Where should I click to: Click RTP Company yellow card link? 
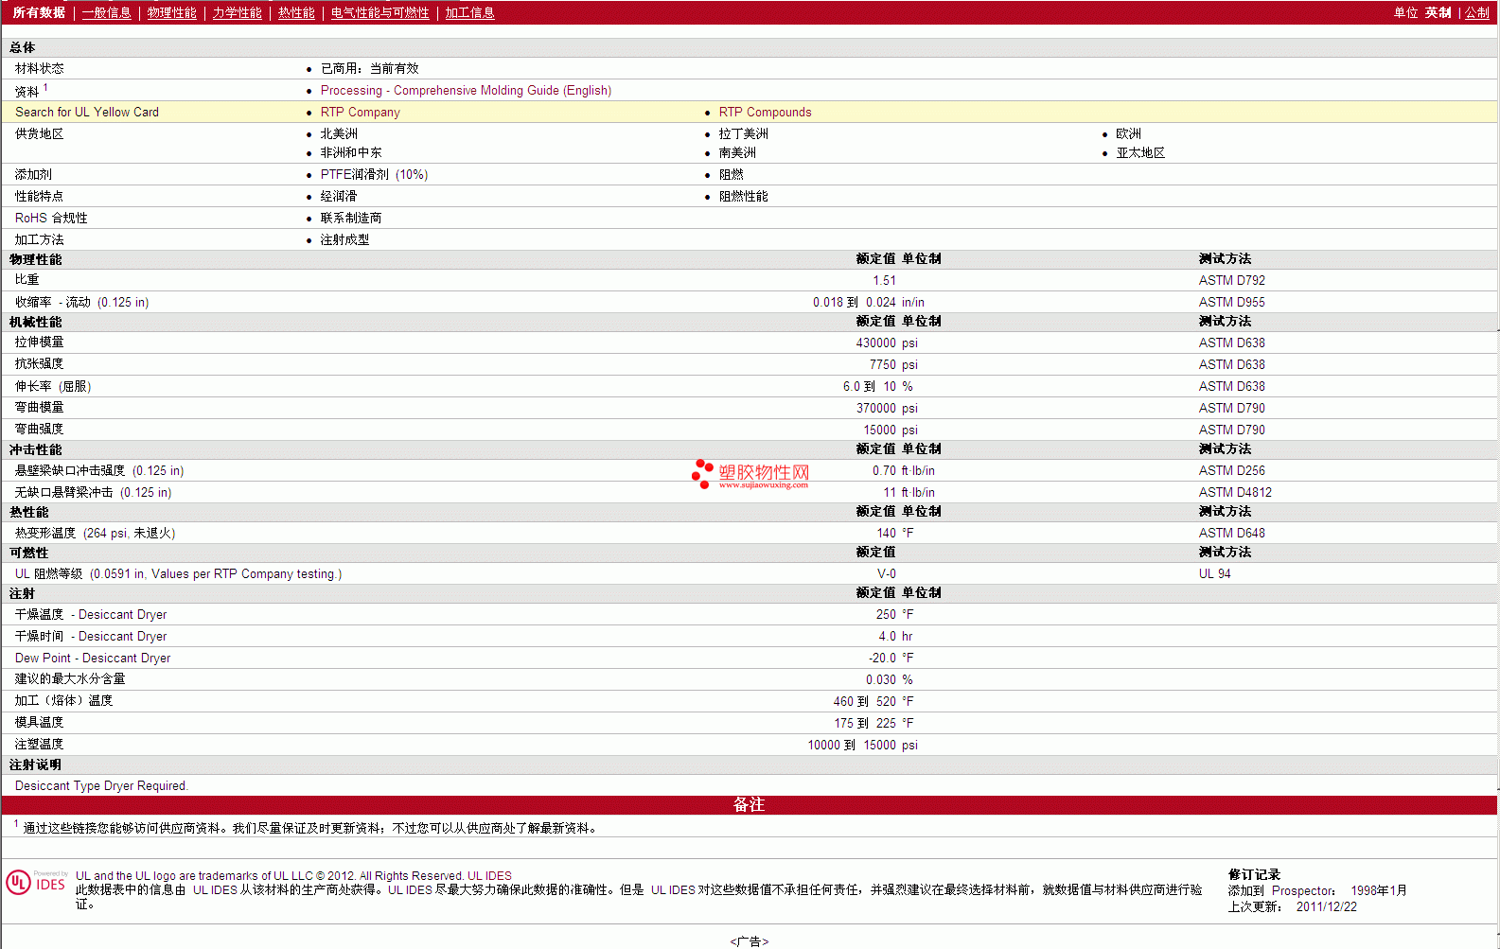click(x=360, y=113)
